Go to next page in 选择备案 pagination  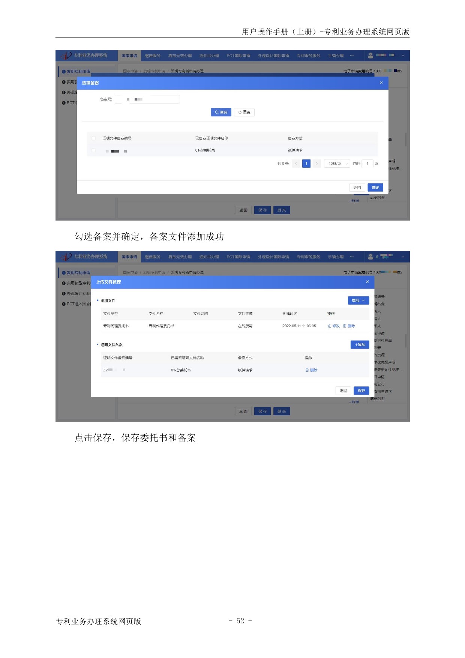pos(317,164)
